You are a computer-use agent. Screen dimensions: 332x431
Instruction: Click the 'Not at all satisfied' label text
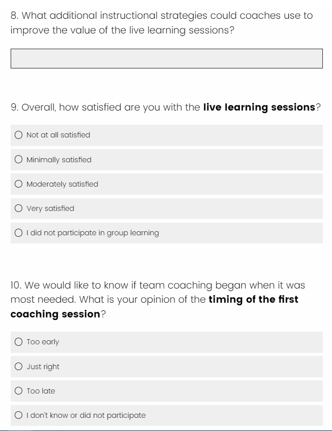point(58,135)
